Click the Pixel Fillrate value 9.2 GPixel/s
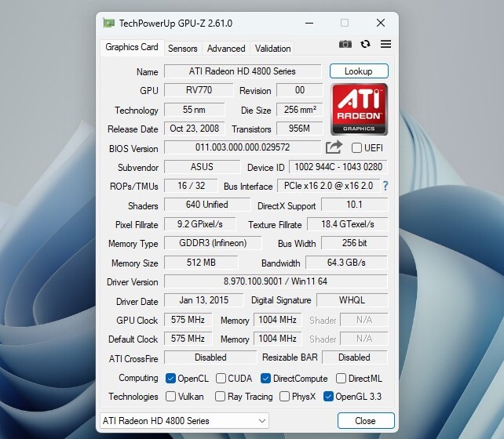 [199, 224]
